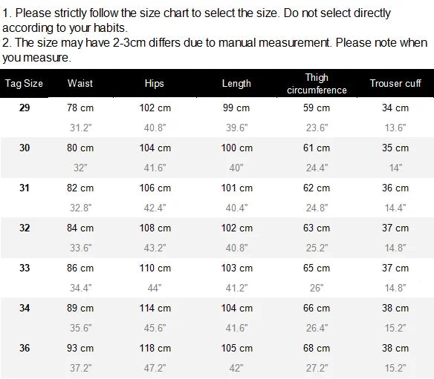This screenshot has height=379, width=434.
Task: Select tag size 33 row label
Action: (25, 268)
